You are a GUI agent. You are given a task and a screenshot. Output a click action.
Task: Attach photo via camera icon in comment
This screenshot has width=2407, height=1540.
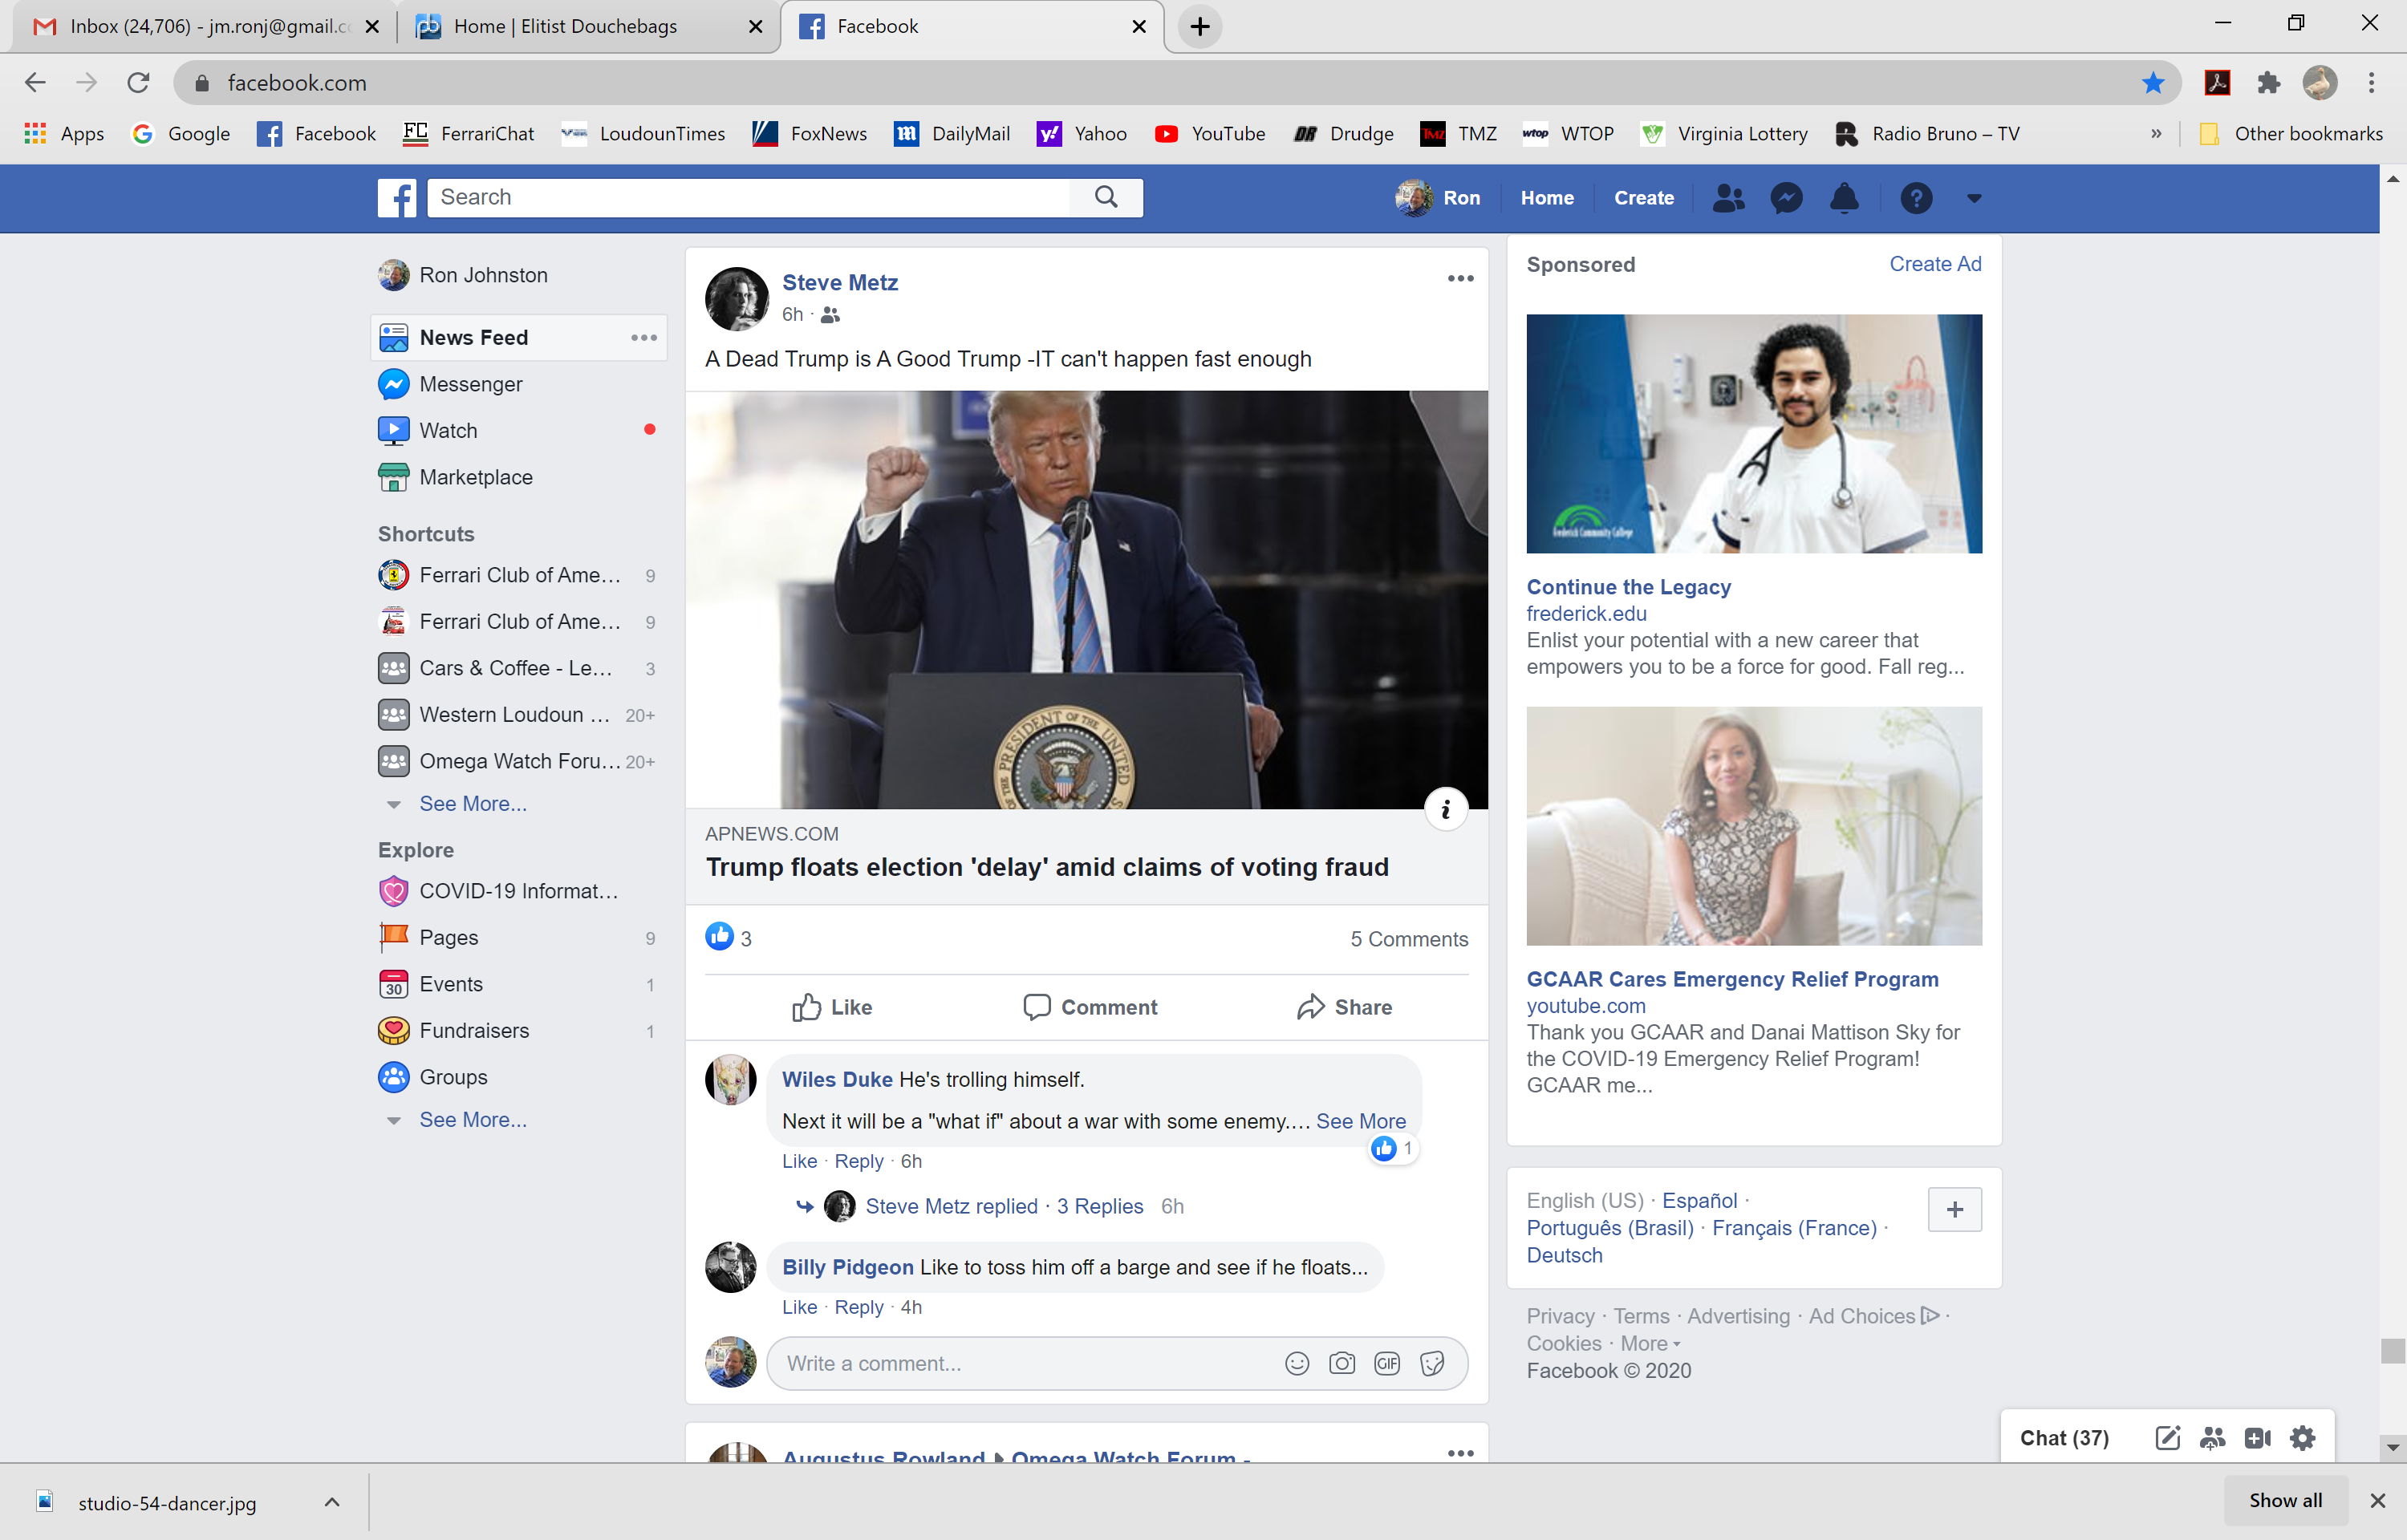pyautogui.click(x=1342, y=1363)
